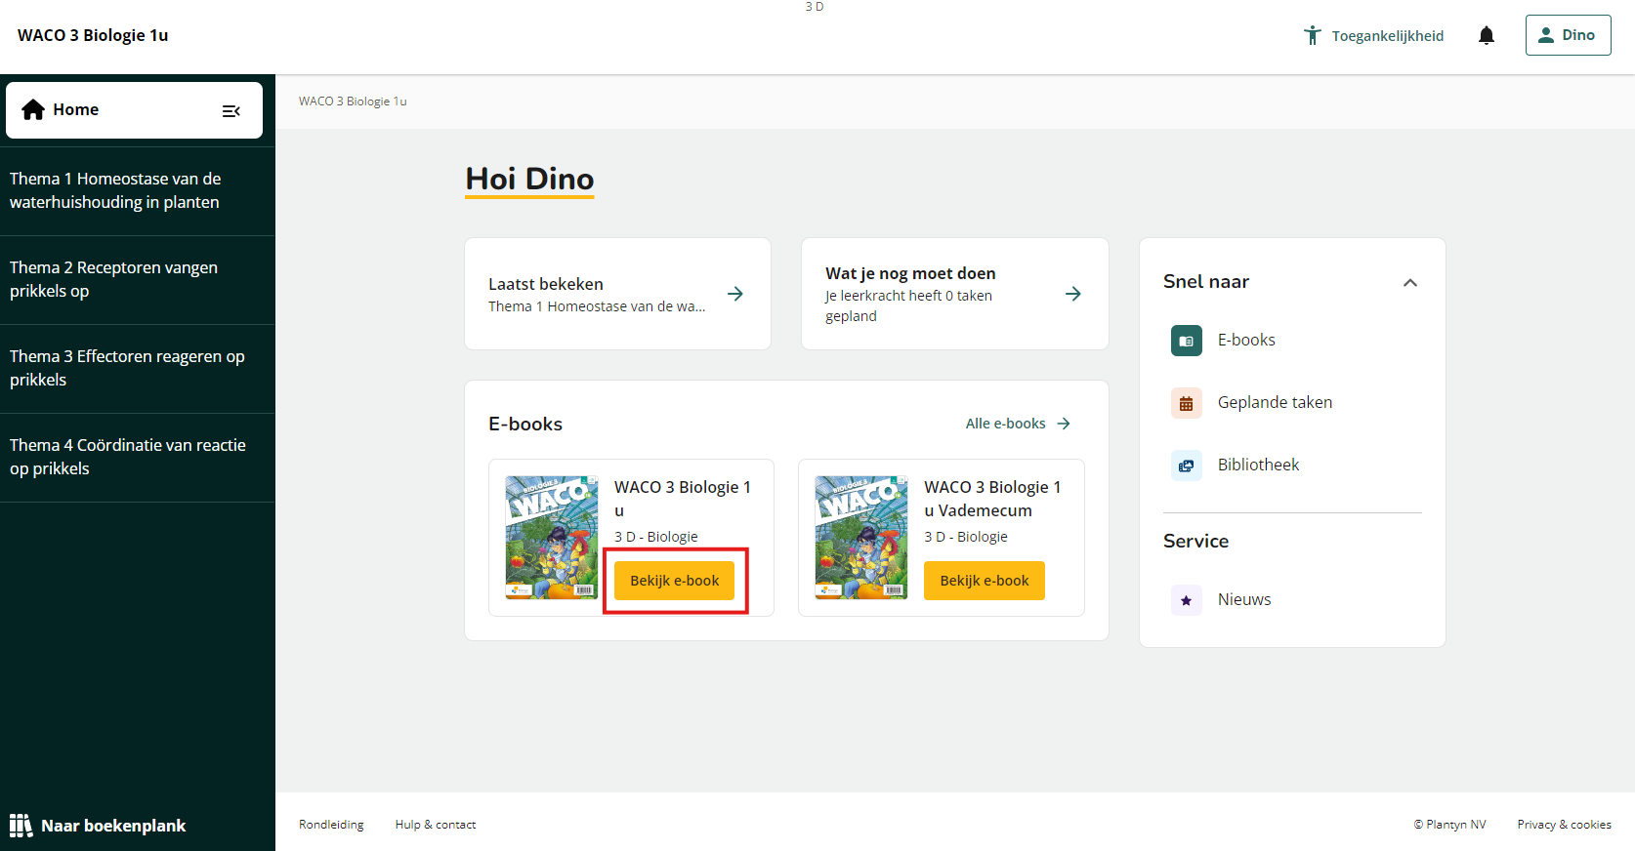The image size is (1635, 851).
Task: Open Hulp & contact
Action: coord(436,825)
